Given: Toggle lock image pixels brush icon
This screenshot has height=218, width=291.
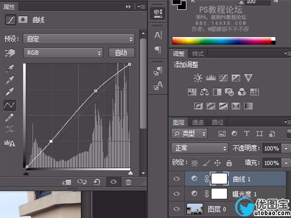Looking at the screenshot, I should point(206,163).
